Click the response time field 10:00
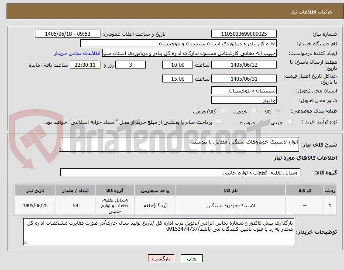344x270 pixels. pos(178,65)
